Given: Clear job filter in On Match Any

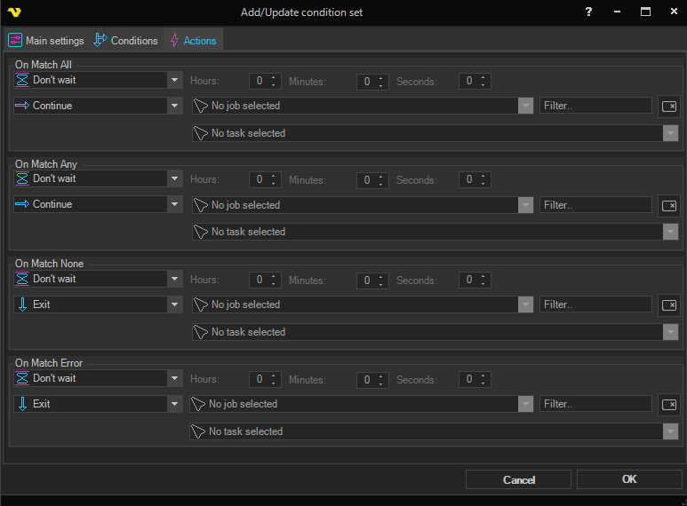Looking at the screenshot, I should point(668,205).
